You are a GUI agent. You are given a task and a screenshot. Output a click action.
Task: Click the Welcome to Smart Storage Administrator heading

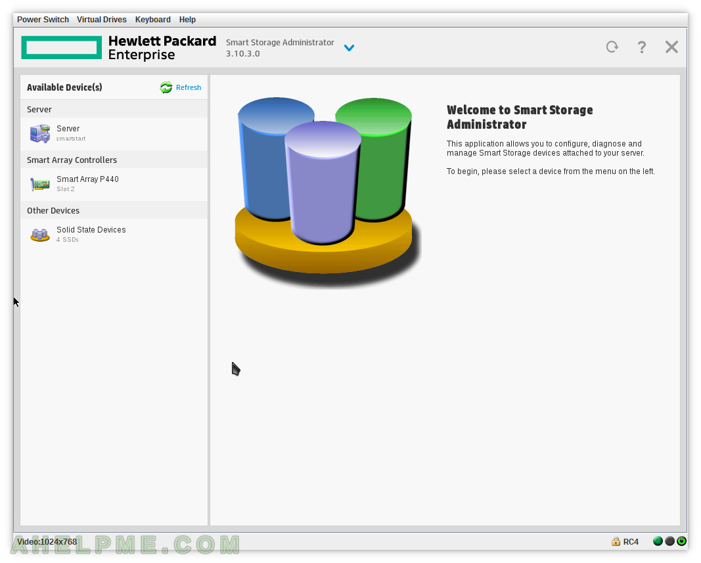click(x=520, y=117)
